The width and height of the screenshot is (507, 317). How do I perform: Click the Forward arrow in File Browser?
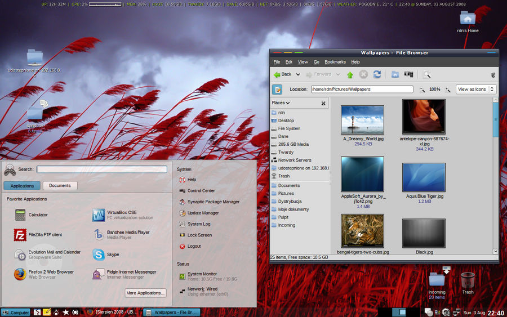pos(319,74)
